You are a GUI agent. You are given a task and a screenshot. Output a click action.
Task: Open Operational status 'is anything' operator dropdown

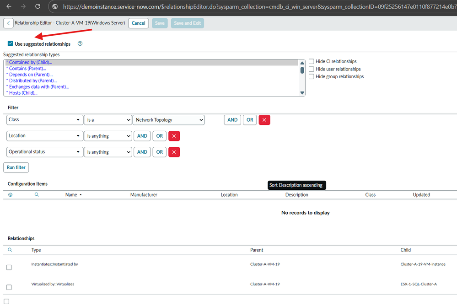click(108, 152)
